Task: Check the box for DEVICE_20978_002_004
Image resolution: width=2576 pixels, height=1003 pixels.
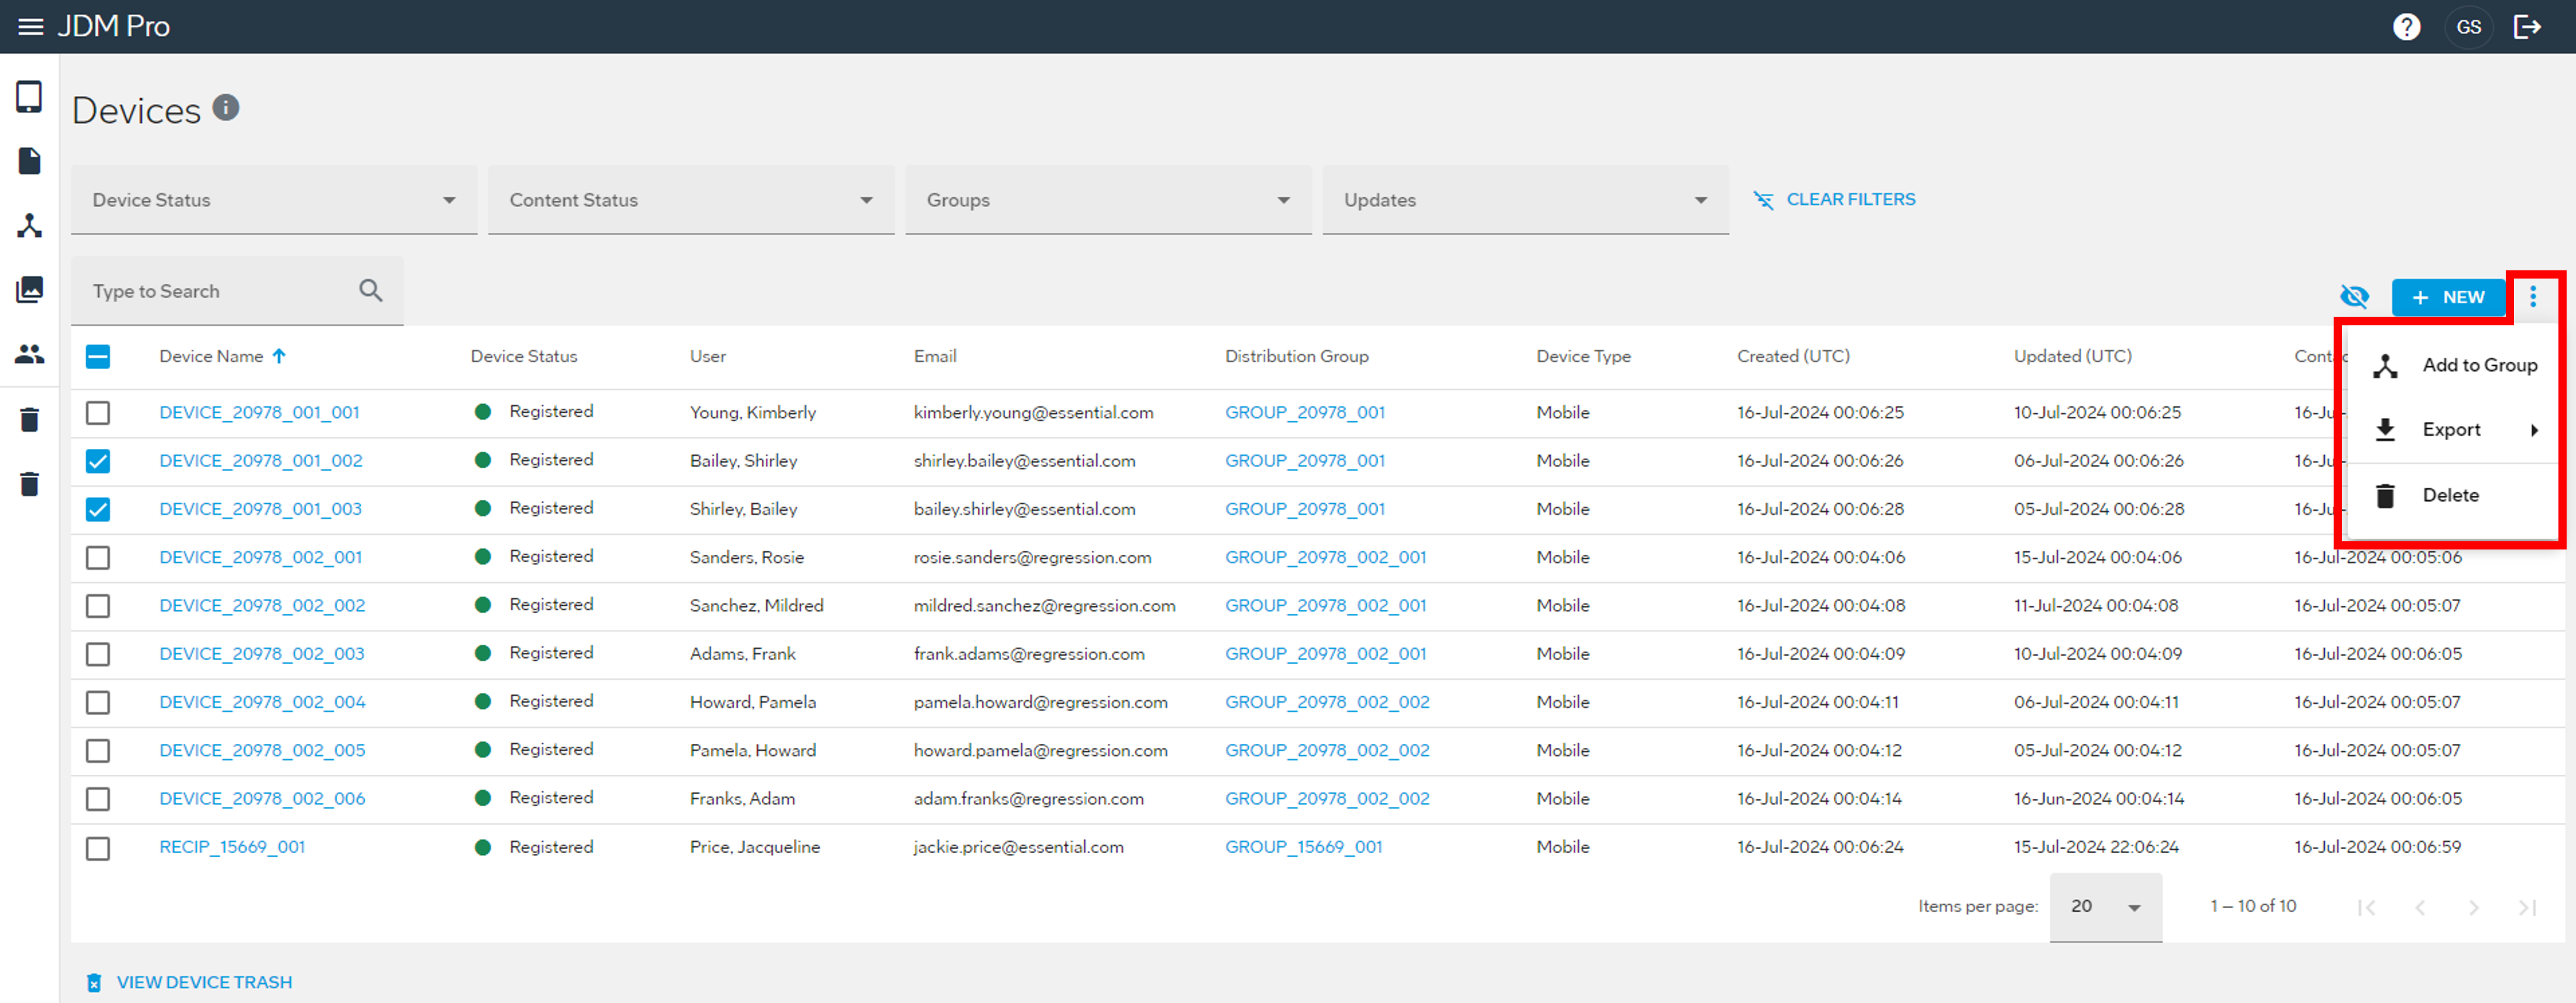Action: 98,703
